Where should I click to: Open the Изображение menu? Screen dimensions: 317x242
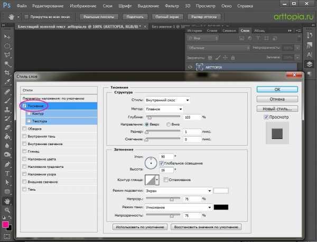tap(83, 6)
